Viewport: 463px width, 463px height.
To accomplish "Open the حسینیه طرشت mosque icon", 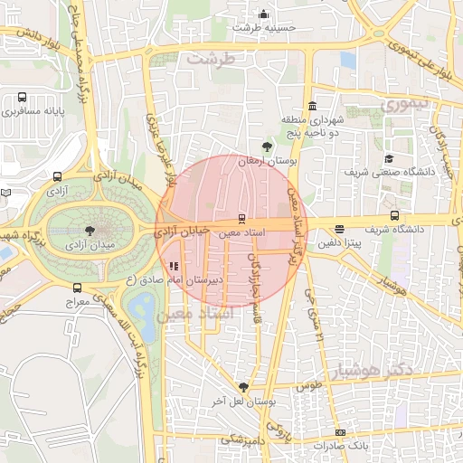I will click(x=264, y=14).
